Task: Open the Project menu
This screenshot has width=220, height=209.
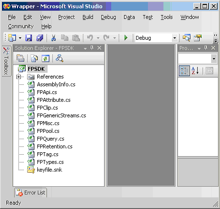Action: coord(66,17)
